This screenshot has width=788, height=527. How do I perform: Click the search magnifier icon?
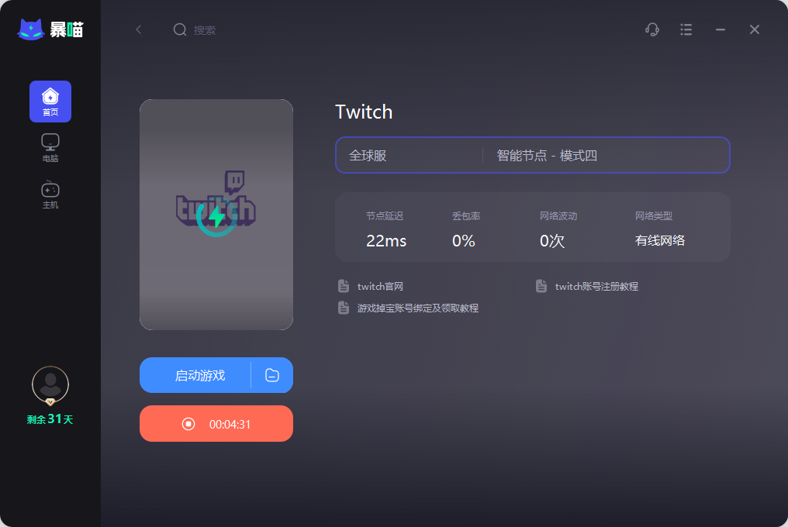click(180, 29)
